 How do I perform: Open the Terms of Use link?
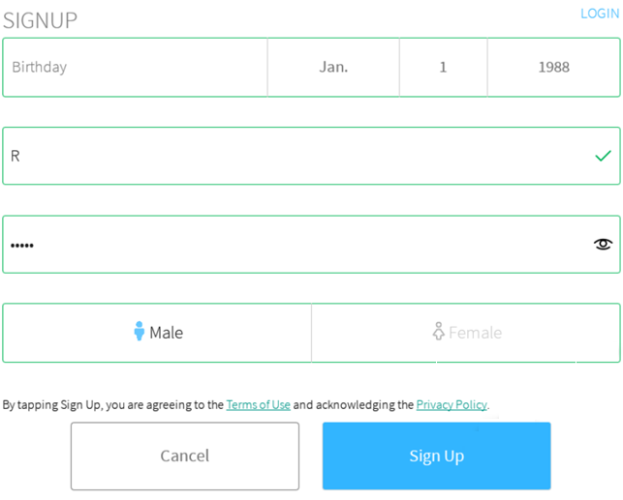click(x=258, y=405)
